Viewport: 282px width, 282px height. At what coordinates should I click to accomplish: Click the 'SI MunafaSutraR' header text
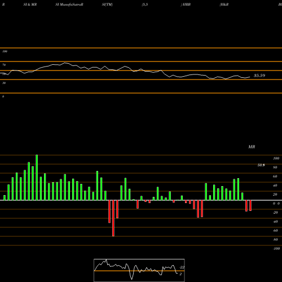pyautogui.click(x=69, y=5)
